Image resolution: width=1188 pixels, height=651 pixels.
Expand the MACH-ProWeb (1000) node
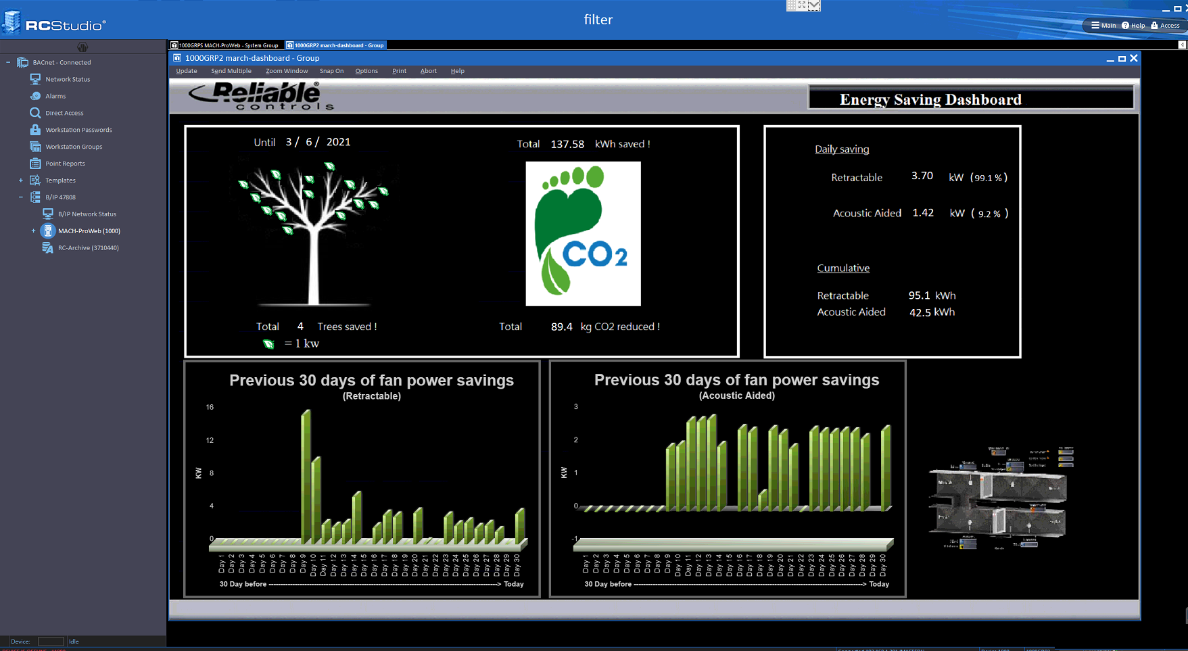point(33,231)
